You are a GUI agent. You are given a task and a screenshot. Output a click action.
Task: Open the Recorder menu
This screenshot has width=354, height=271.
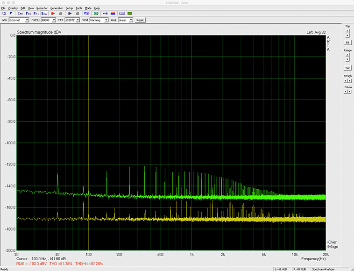pyautogui.click(x=42, y=8)
